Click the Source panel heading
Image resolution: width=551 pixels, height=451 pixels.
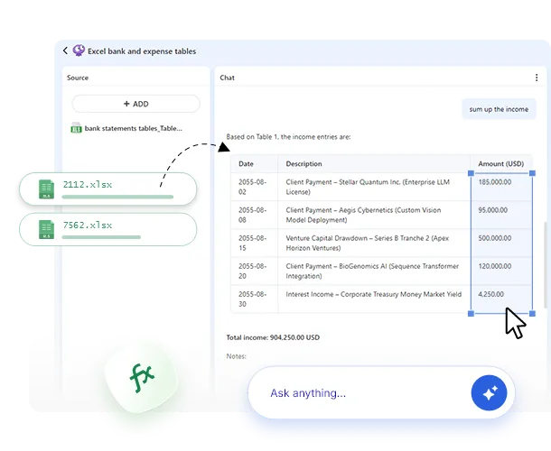78,78
